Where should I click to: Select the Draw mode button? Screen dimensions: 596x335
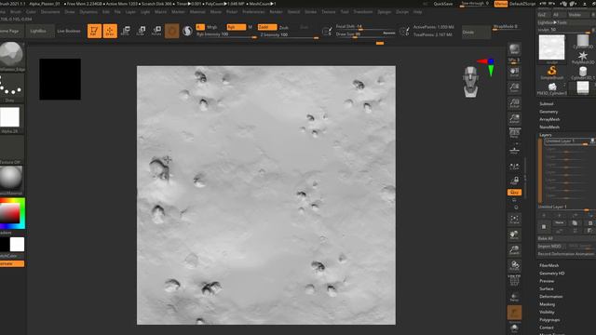(110, 31)
